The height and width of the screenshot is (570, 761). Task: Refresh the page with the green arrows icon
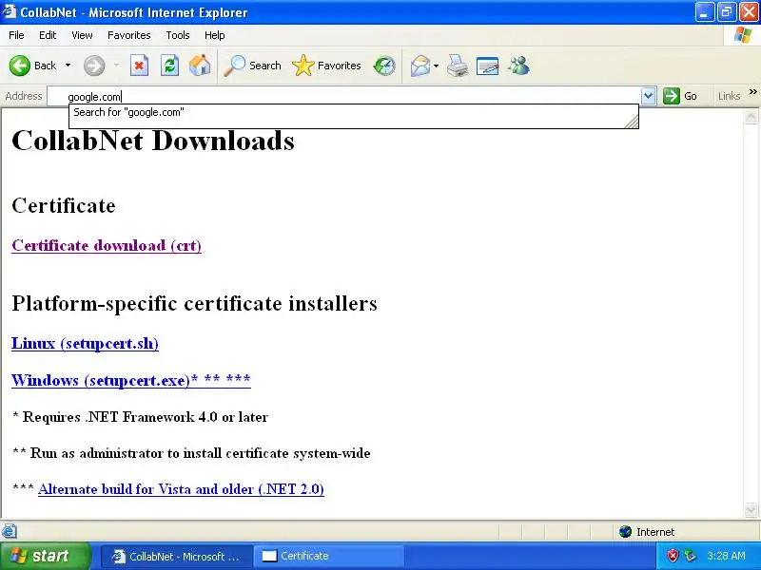click(169, 66)
